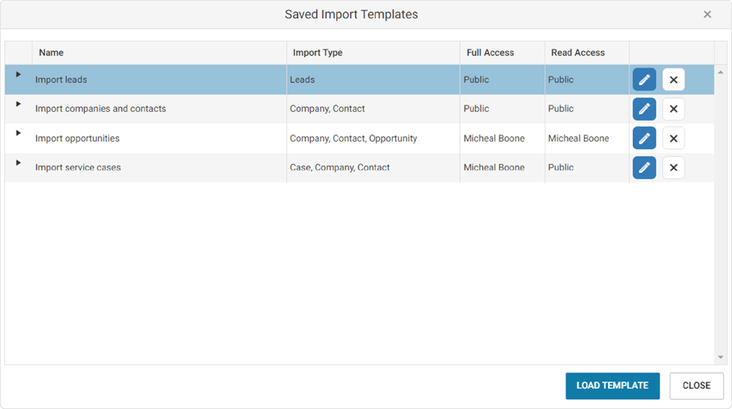The height and width of the screenshot is (409, 732).
Task: Delete the Import leads template
Action: (673, 80)
